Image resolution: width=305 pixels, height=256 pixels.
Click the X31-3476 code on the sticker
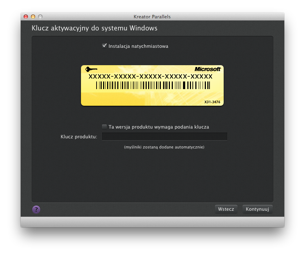pos(212,102)
